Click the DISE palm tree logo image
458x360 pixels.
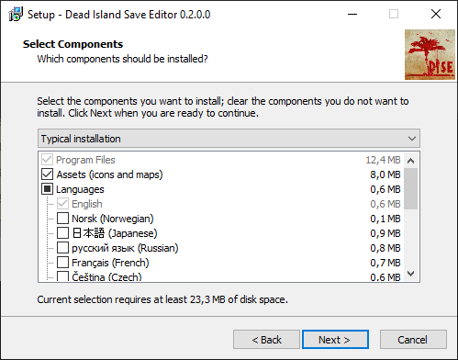click(x=430, y=54)
